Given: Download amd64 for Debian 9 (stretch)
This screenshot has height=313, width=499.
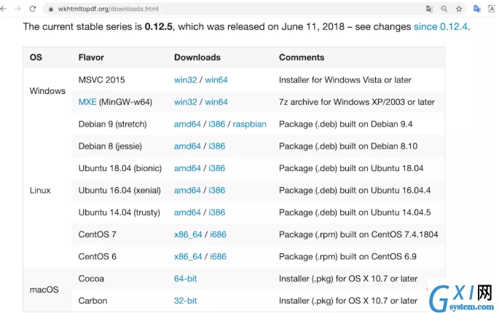Looking at the screenshot, I should 187,124.
